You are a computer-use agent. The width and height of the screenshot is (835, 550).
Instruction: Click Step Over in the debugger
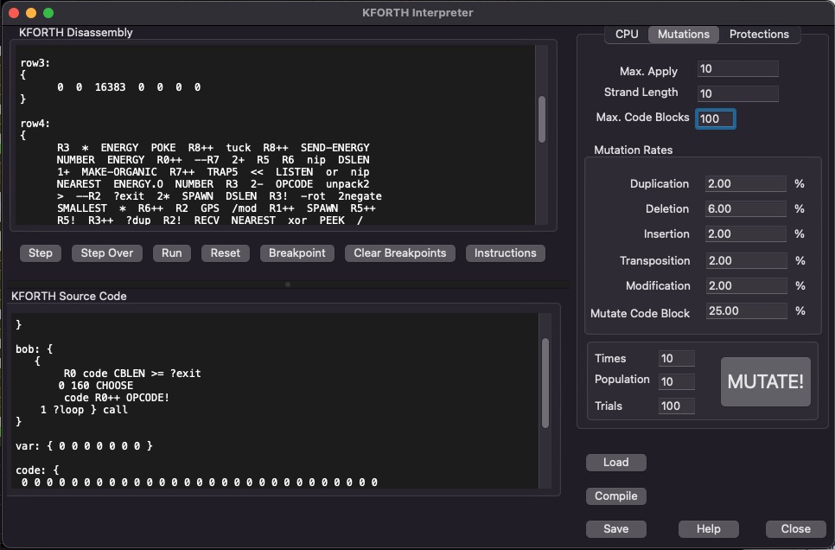tap(107, 253)
